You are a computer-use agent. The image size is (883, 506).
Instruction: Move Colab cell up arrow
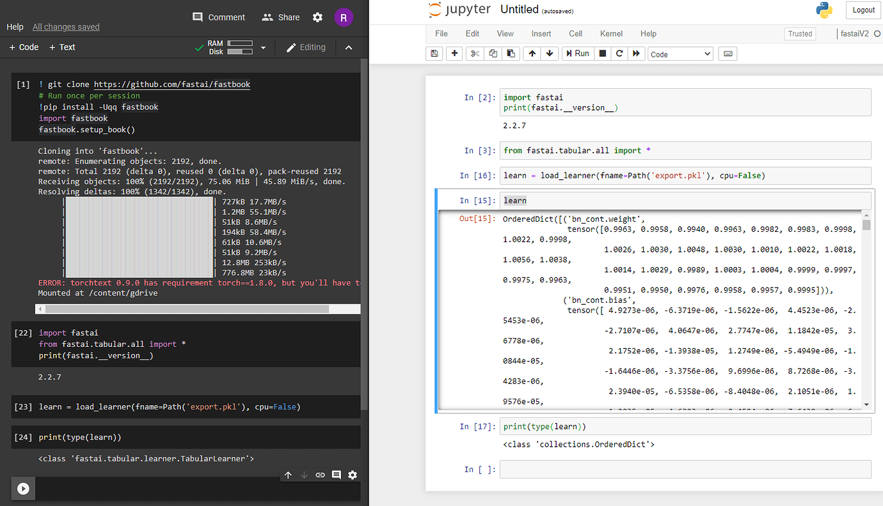(288, 475)
